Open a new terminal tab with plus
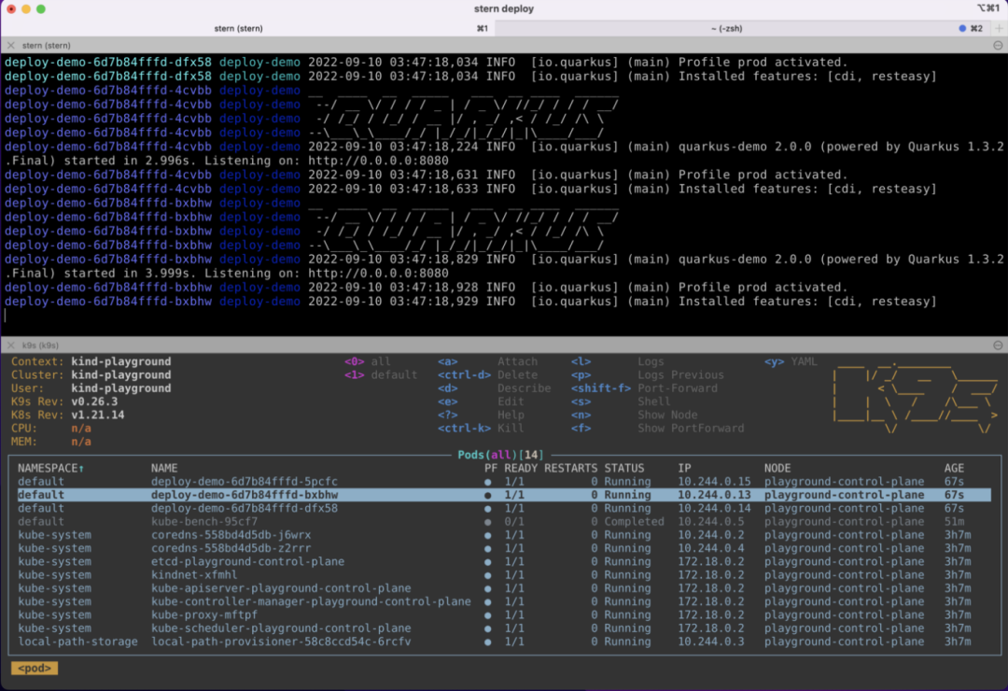 click(x=999, y=28)
